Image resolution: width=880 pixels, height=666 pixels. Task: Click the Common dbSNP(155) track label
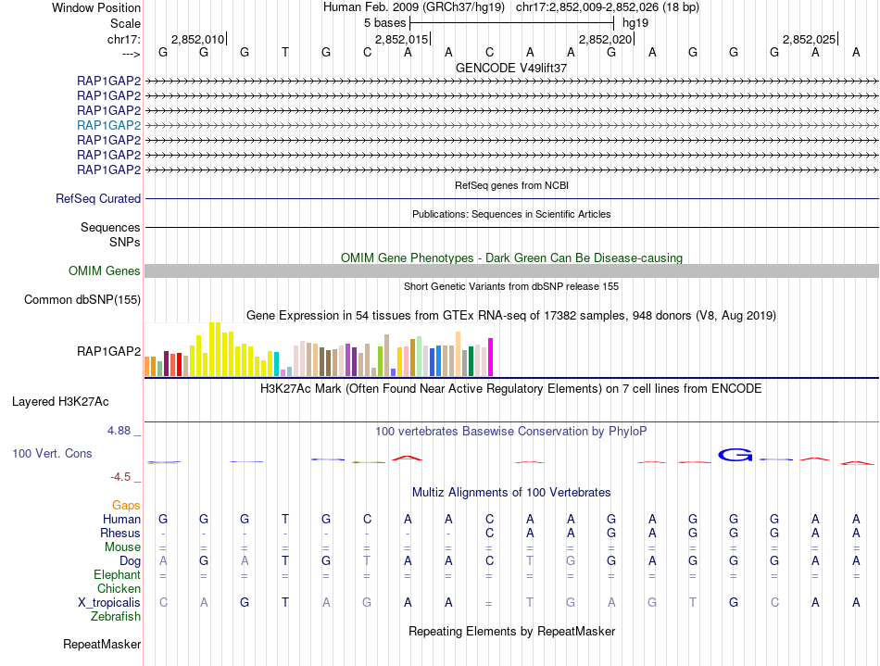(82, 299)
